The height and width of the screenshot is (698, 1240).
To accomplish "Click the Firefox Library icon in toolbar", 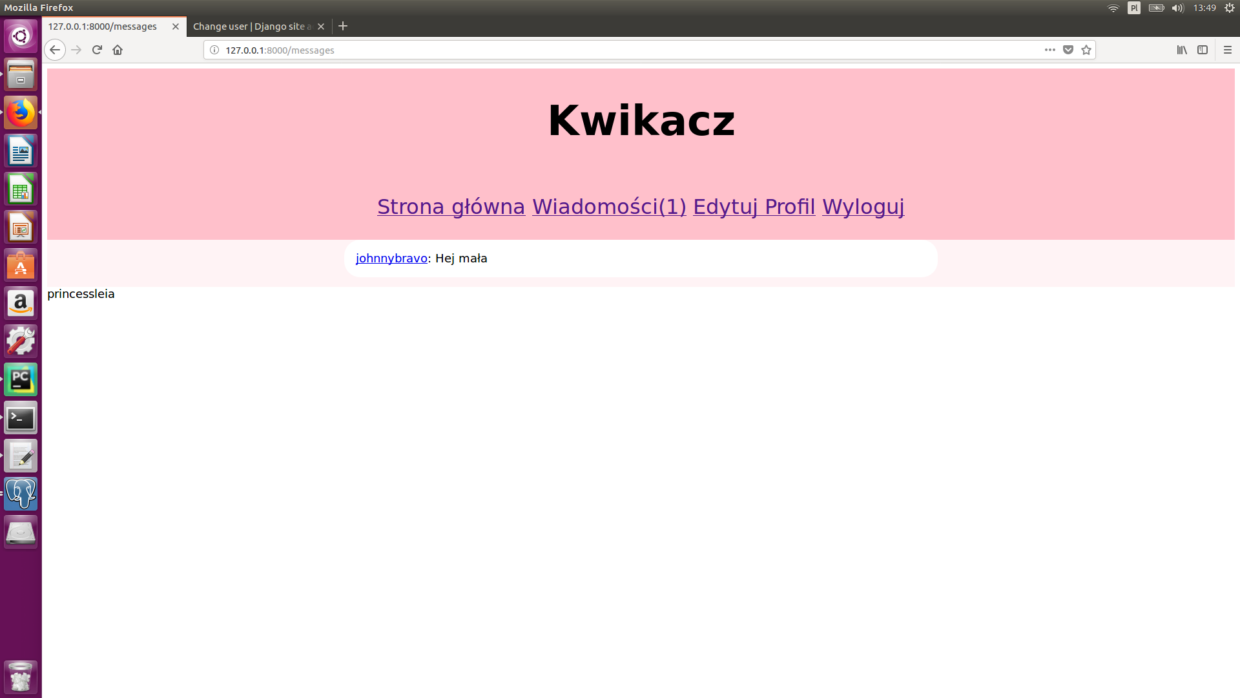I will coord(1183,50).
